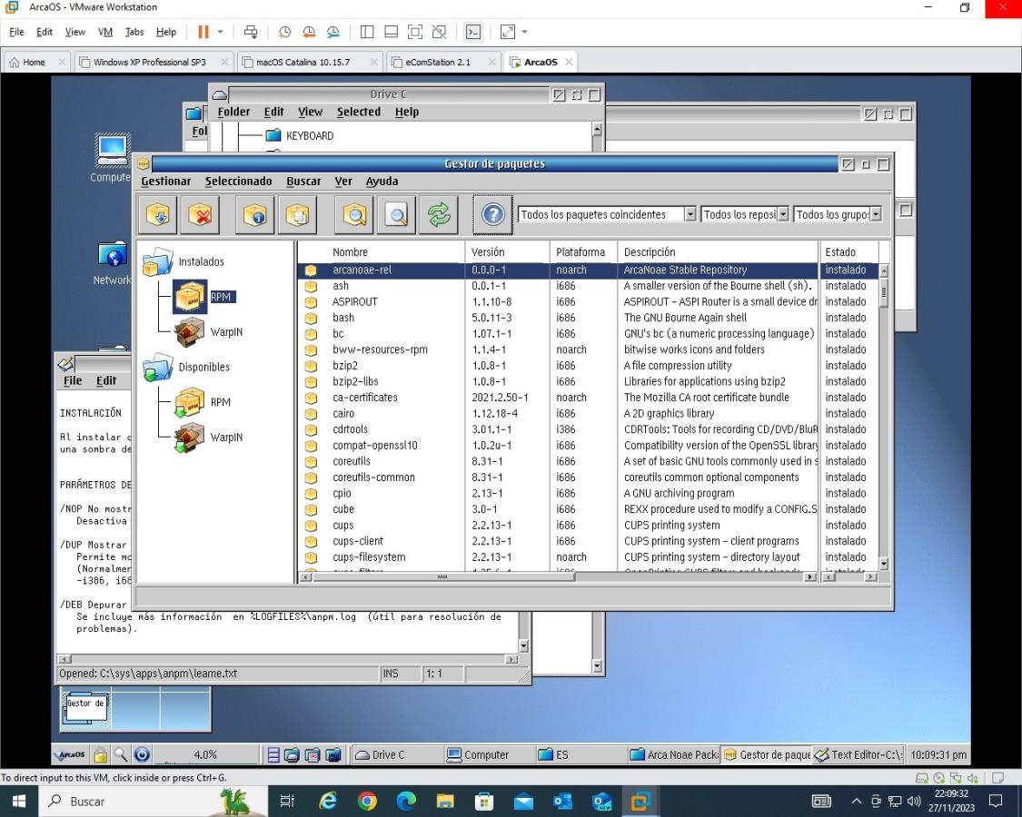The image size is (1022, 817).
Task: Click the green refresh arrows icon
Action: (439, 215)
